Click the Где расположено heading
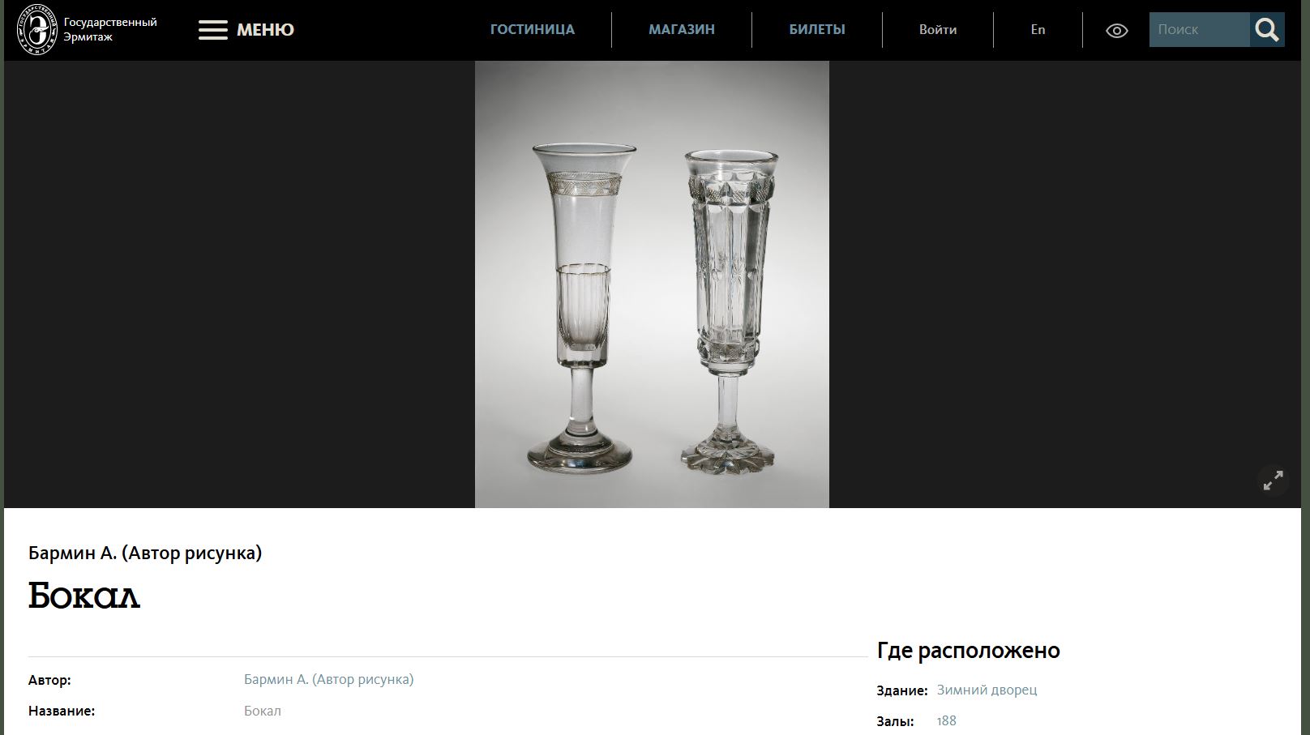 [x=968, y=651]
